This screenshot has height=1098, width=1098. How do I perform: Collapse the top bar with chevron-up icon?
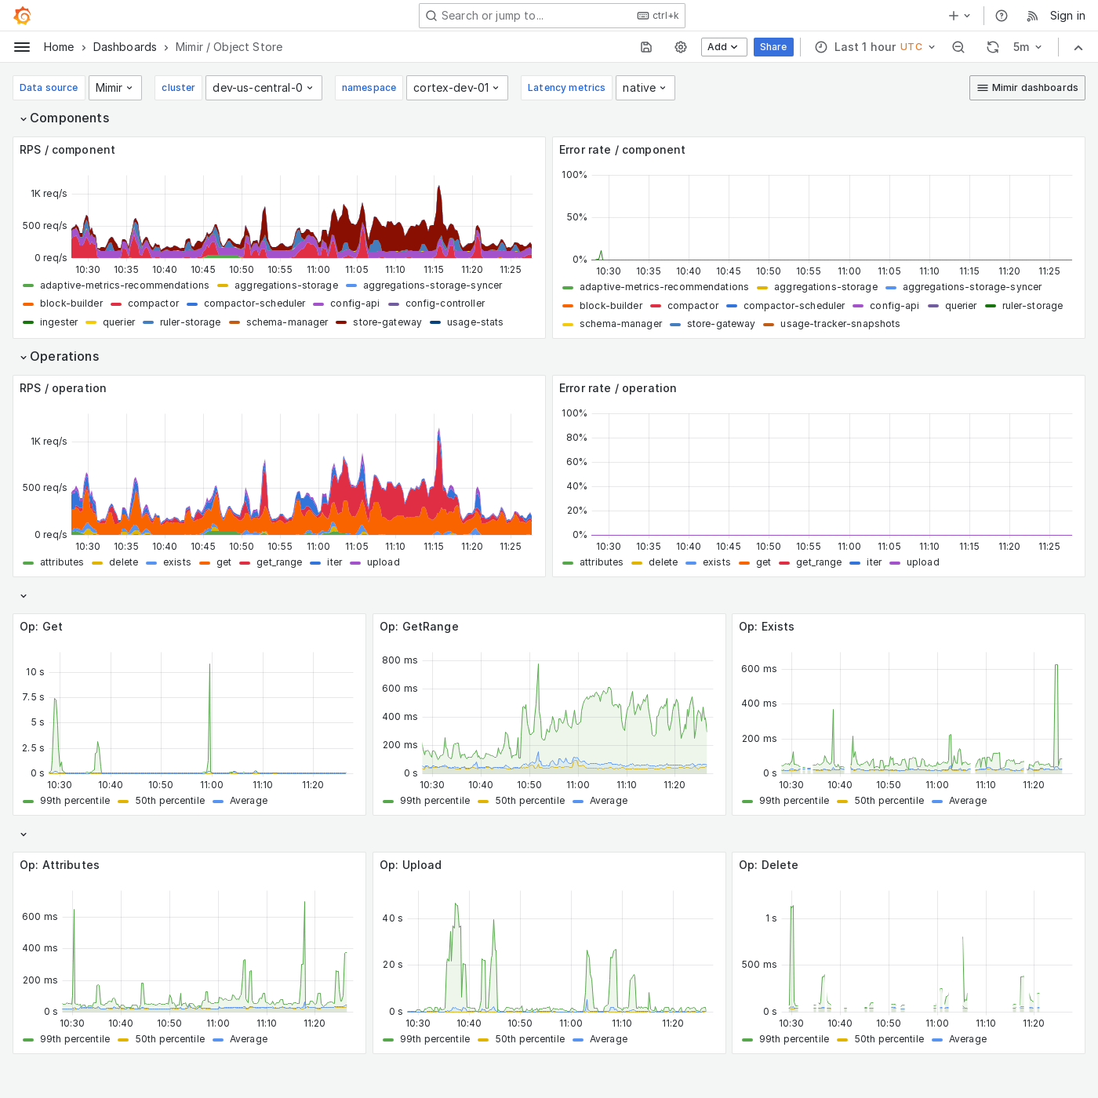[x=1078, y=47]
